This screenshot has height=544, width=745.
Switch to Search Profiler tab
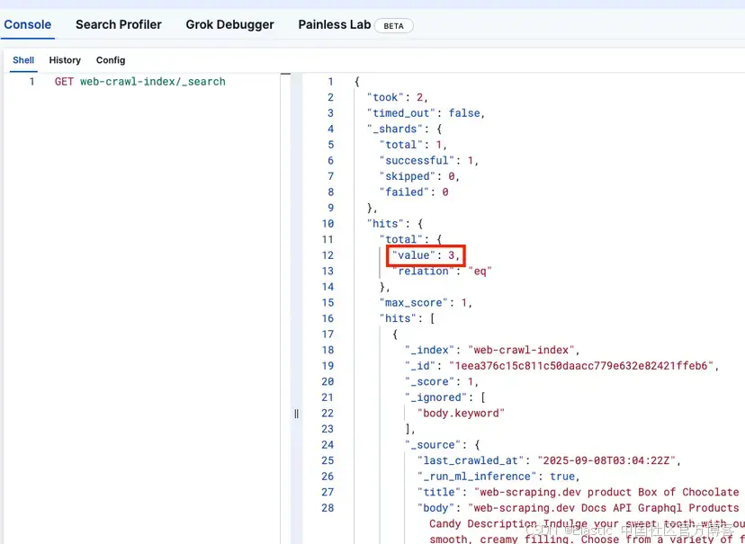tap(118, 24)
